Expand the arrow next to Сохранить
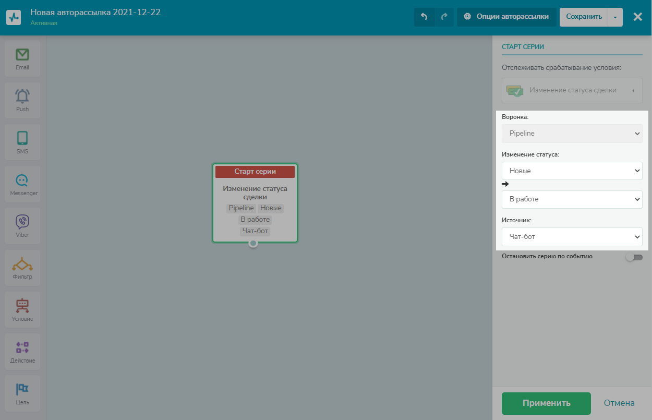This screenshot has height=420, width=652. click(x=615, y=17)
